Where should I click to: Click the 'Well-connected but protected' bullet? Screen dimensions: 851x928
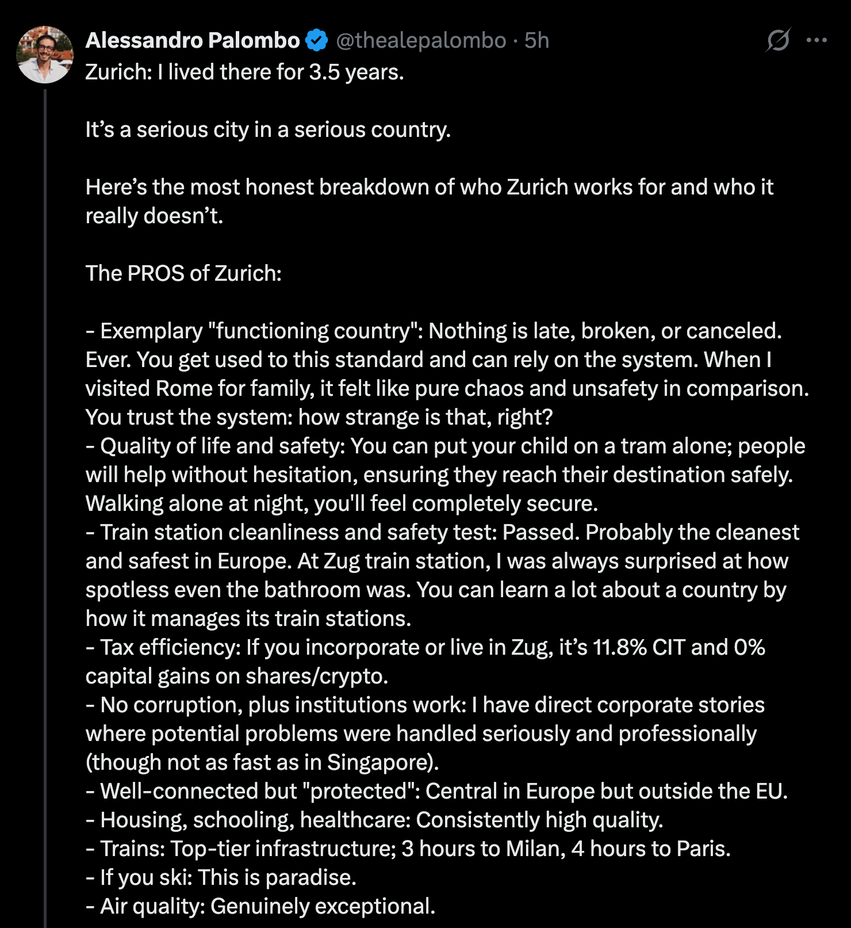[x=436, y=791]
